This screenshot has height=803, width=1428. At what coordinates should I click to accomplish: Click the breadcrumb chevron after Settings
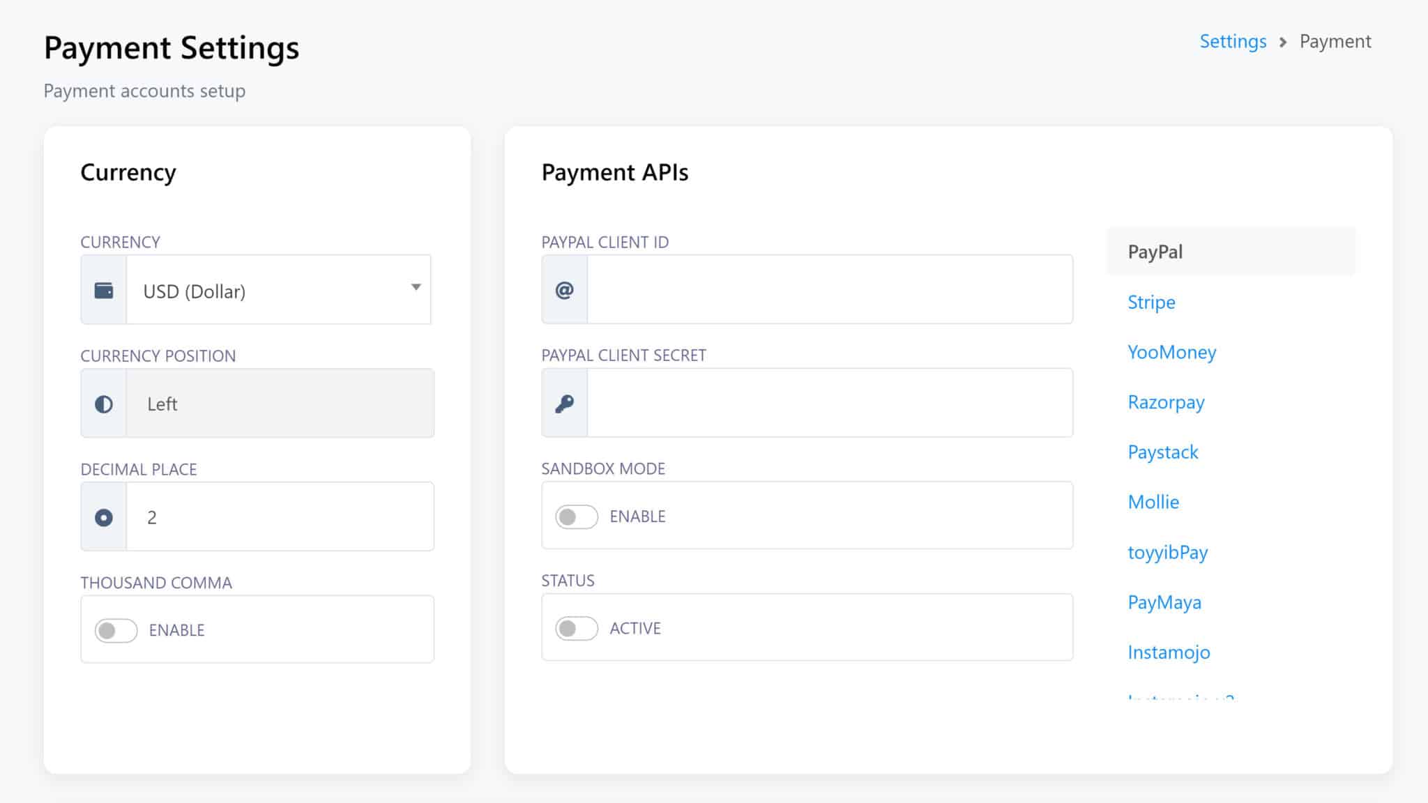1283,43
